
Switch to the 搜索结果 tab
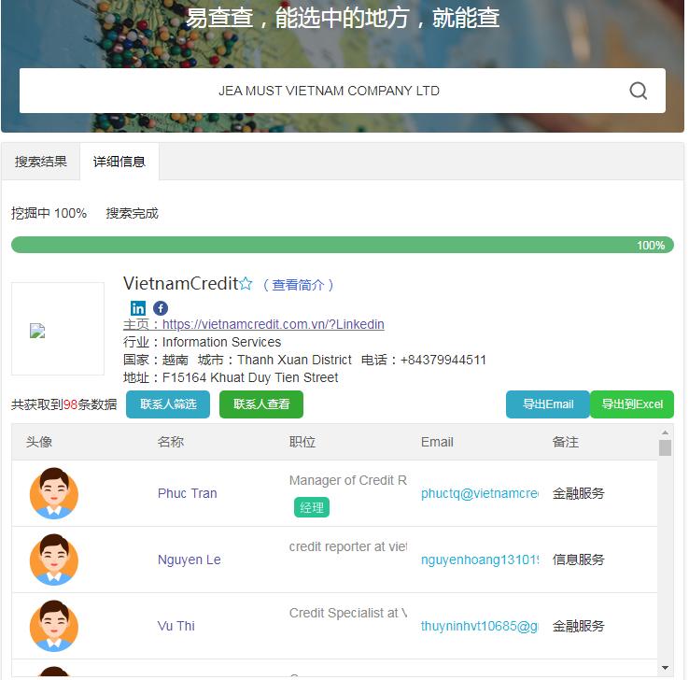click(40, 162)
